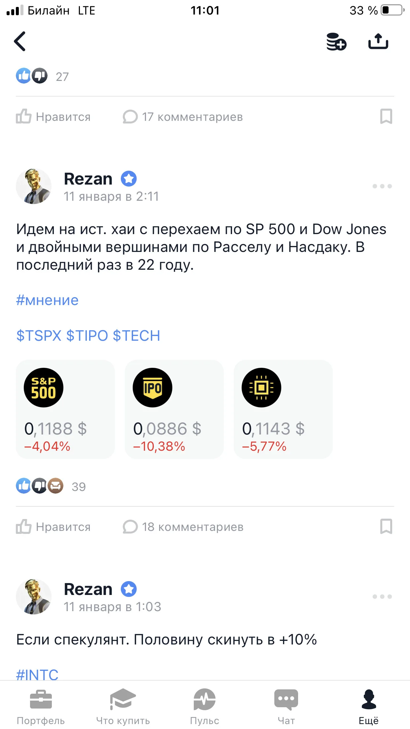Open S&P 500 fund card
Viewport: 410px width, 729px height.
point(65,409)
